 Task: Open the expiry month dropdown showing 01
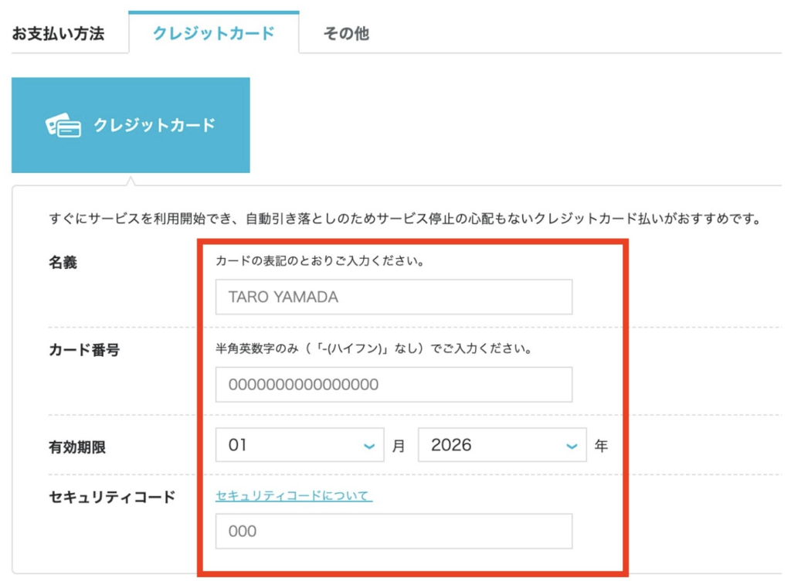coord(300,445)
